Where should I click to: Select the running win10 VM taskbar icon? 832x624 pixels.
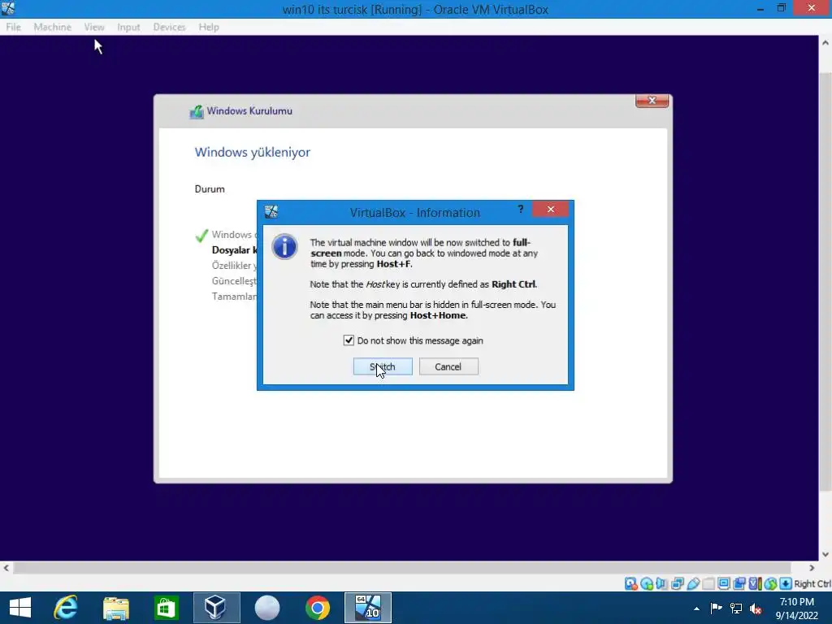tap(368, 608)
